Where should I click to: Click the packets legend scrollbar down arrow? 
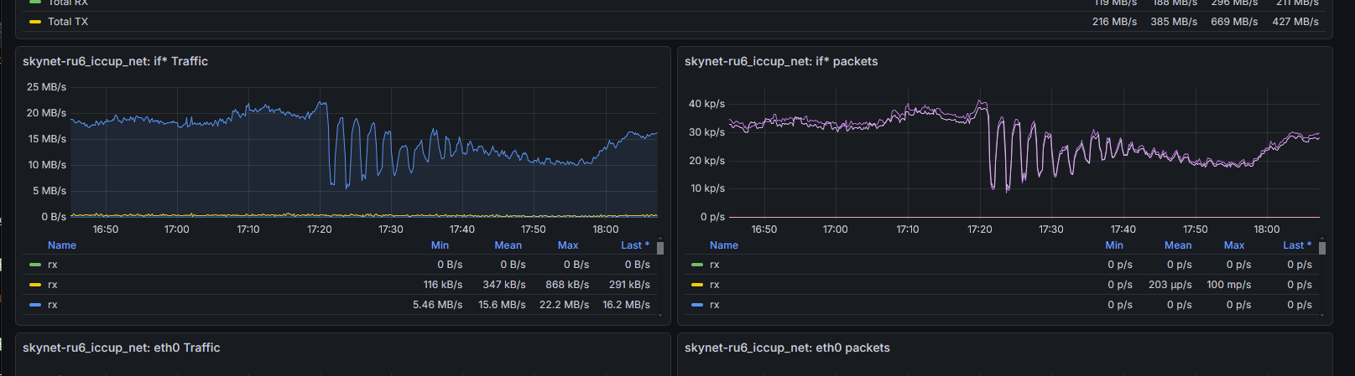point(1322,316)
